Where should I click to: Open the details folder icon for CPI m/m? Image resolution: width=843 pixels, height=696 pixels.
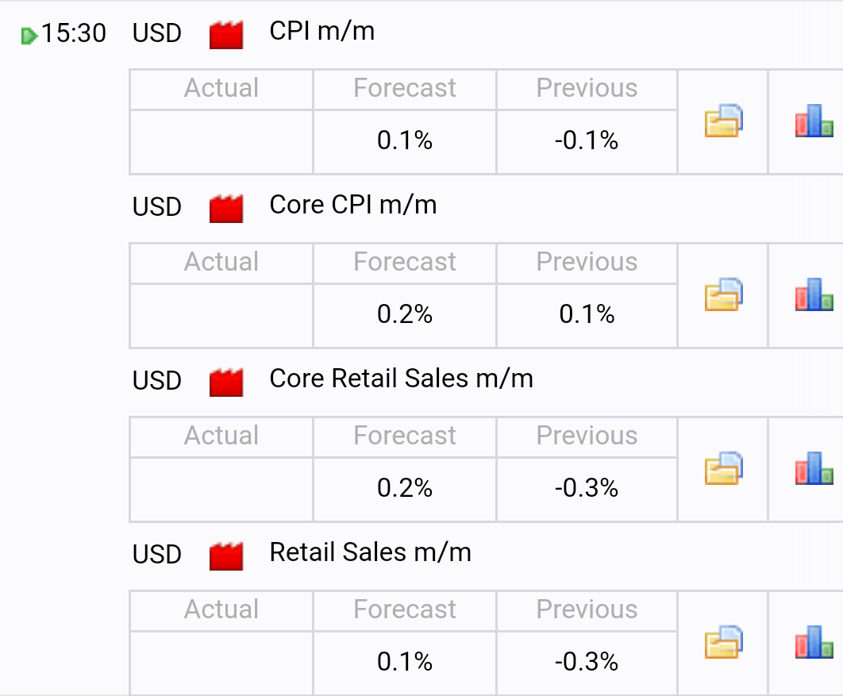pos(724,121)
